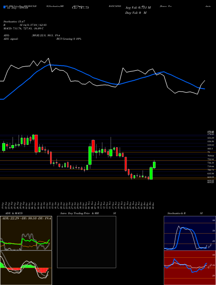The height and width of the screenshot is (285, 216).
Task: Click the 769.64 price axis label
Action: [x=210, y=156]
